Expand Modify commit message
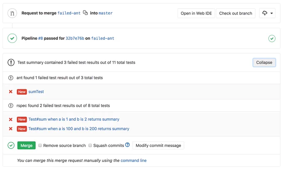The height and width of the screenshot is (169, 283). tap(158, 145)
